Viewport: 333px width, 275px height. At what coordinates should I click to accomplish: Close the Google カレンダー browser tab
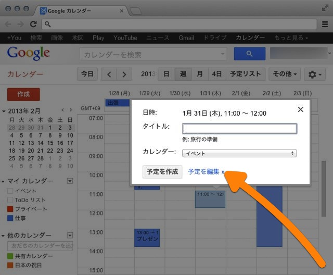click(122, 10)
